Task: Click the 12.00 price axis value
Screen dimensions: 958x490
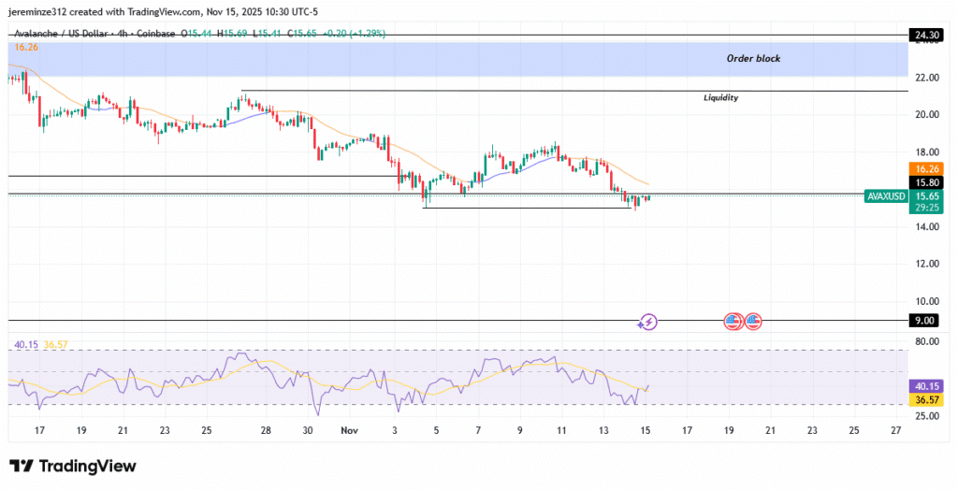Action: tap(927, 264)
